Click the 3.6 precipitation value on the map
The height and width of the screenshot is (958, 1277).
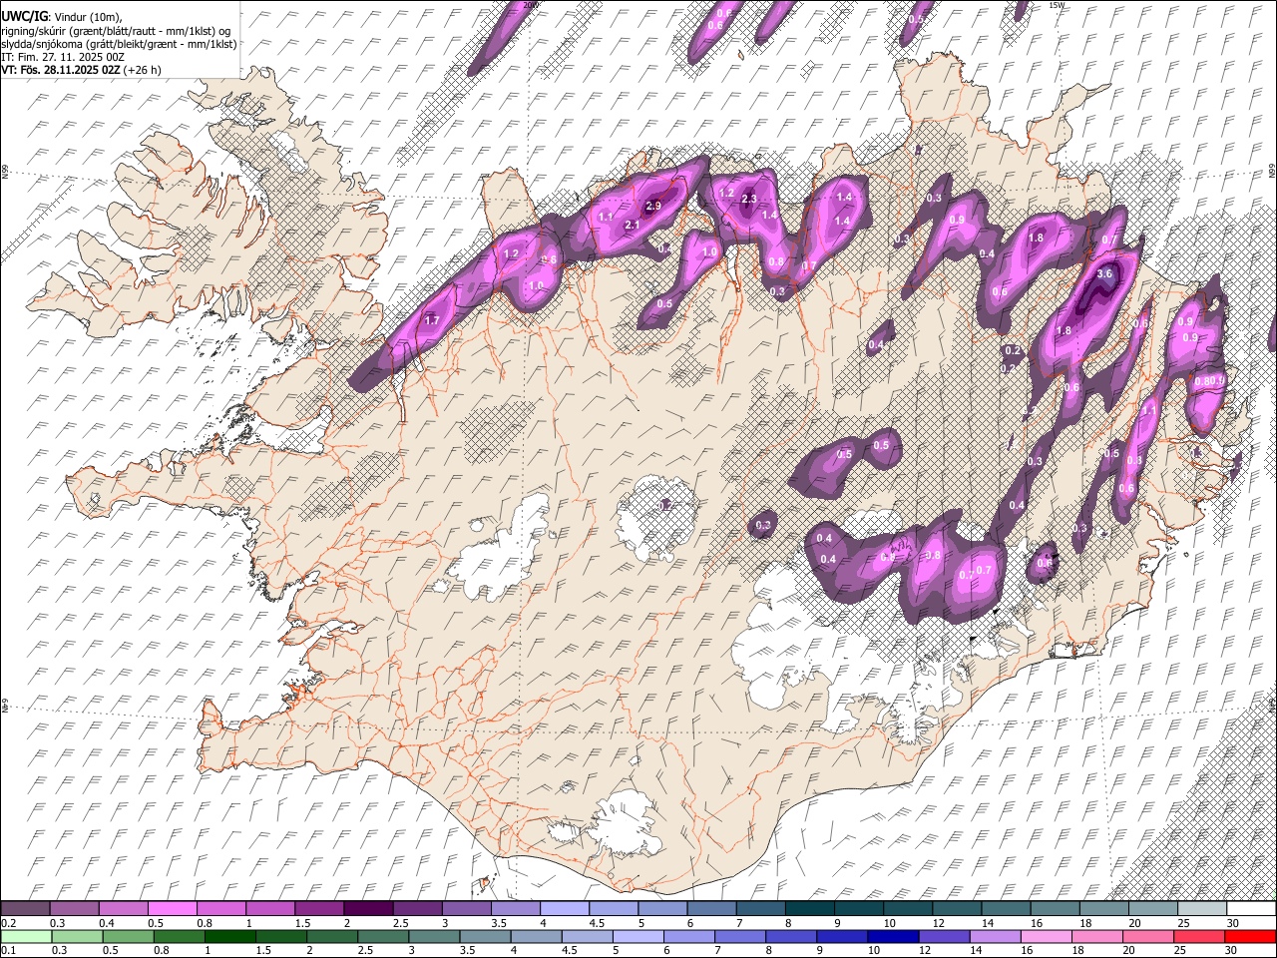click(1104, 273)
